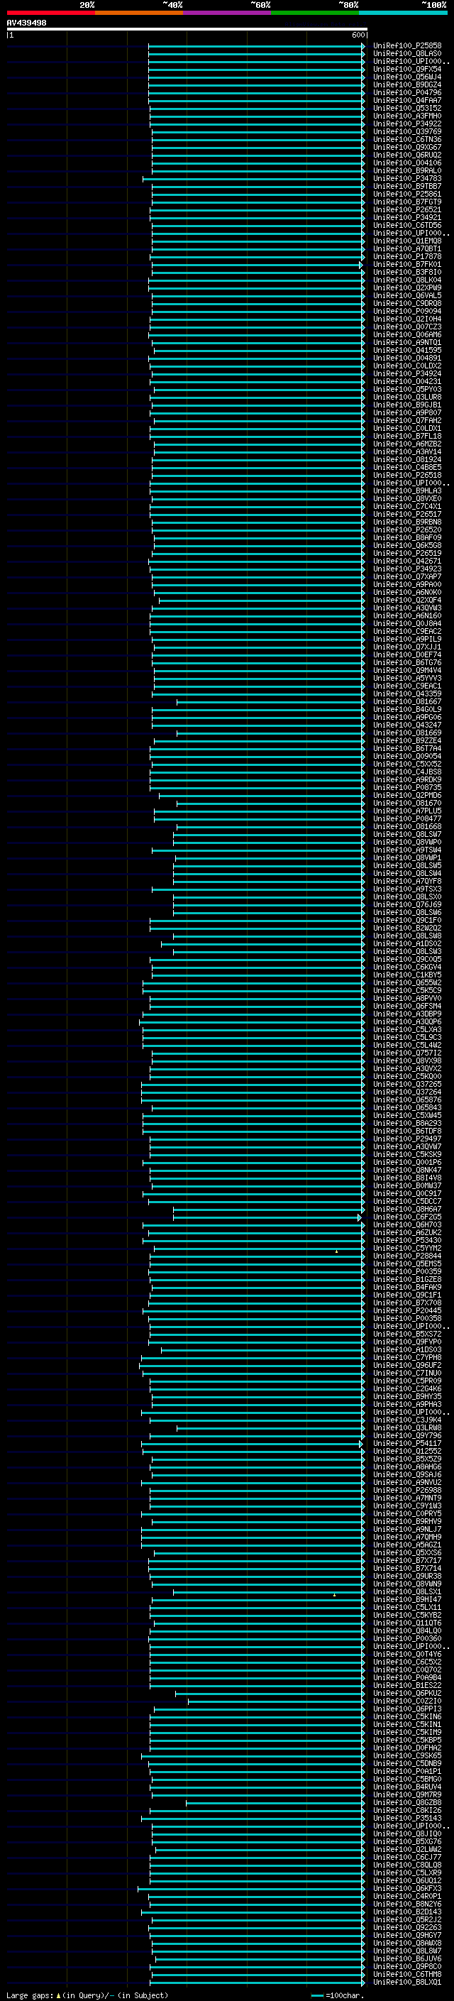Click the Large gaps legend text

[30, 1995]
